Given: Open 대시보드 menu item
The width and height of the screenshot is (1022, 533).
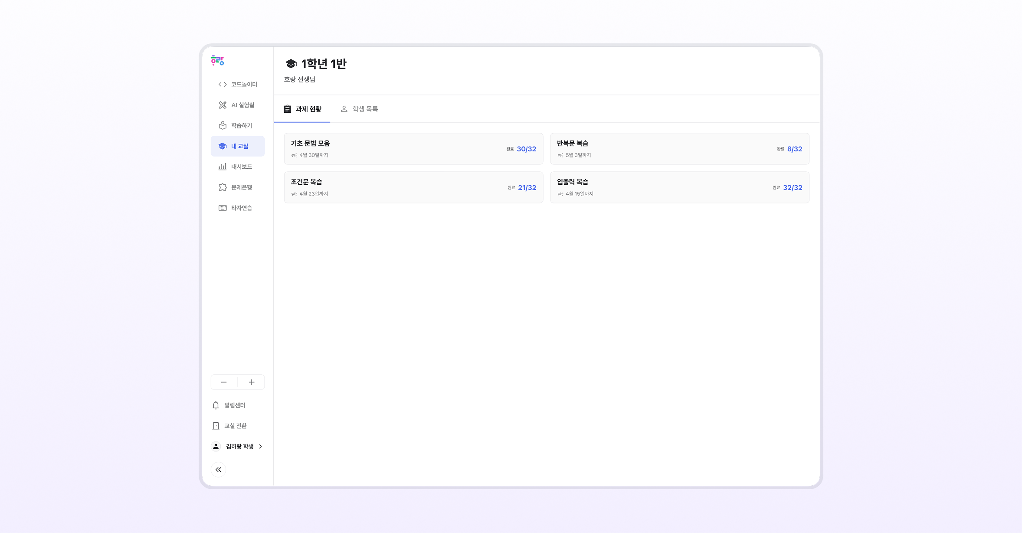Looking at the screenshot, I should point(238,167).
